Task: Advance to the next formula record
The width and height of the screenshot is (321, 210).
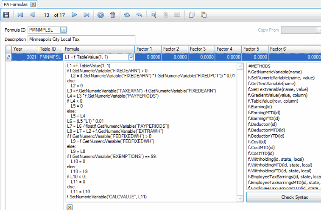Action: tap(74, 15)
